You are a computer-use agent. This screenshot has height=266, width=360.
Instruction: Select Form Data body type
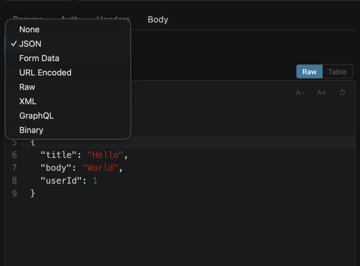coord(68,58)
